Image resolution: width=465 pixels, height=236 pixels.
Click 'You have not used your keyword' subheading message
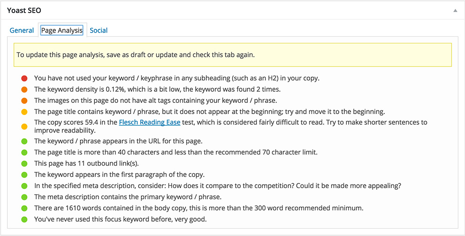(x=177, y=78)
